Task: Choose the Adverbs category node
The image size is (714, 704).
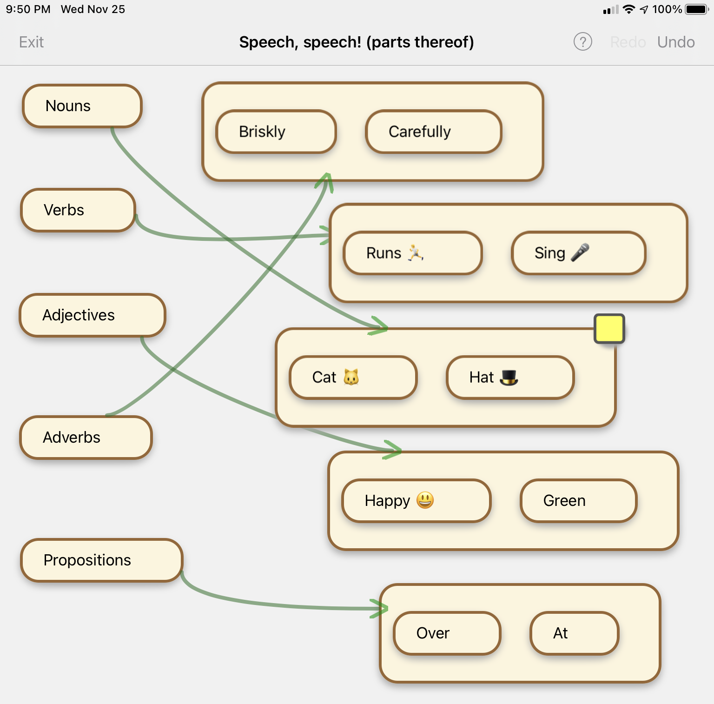Action: tap(86, 438)
